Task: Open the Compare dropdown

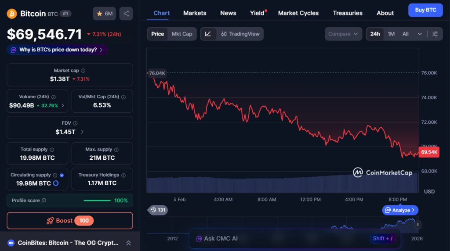Action: (x=344, y=34)
